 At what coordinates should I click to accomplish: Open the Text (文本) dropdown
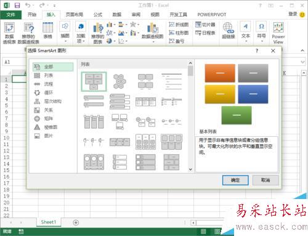pos(245,32)
